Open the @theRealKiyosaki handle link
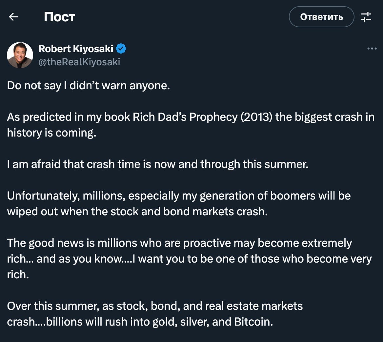Image resolution: width=383 pixels, height=342 pixels. [x=79, y=62]
